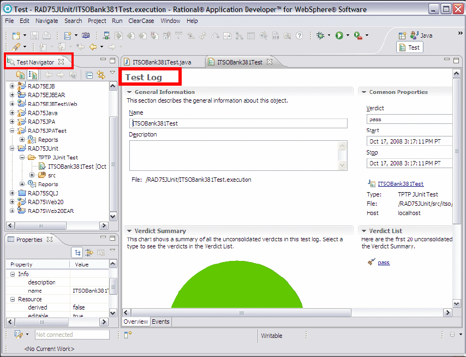This screenshot has width=466, height=357.
Task: Click the ClearCase status icon beside Not connected
Action: coord(19,335)
